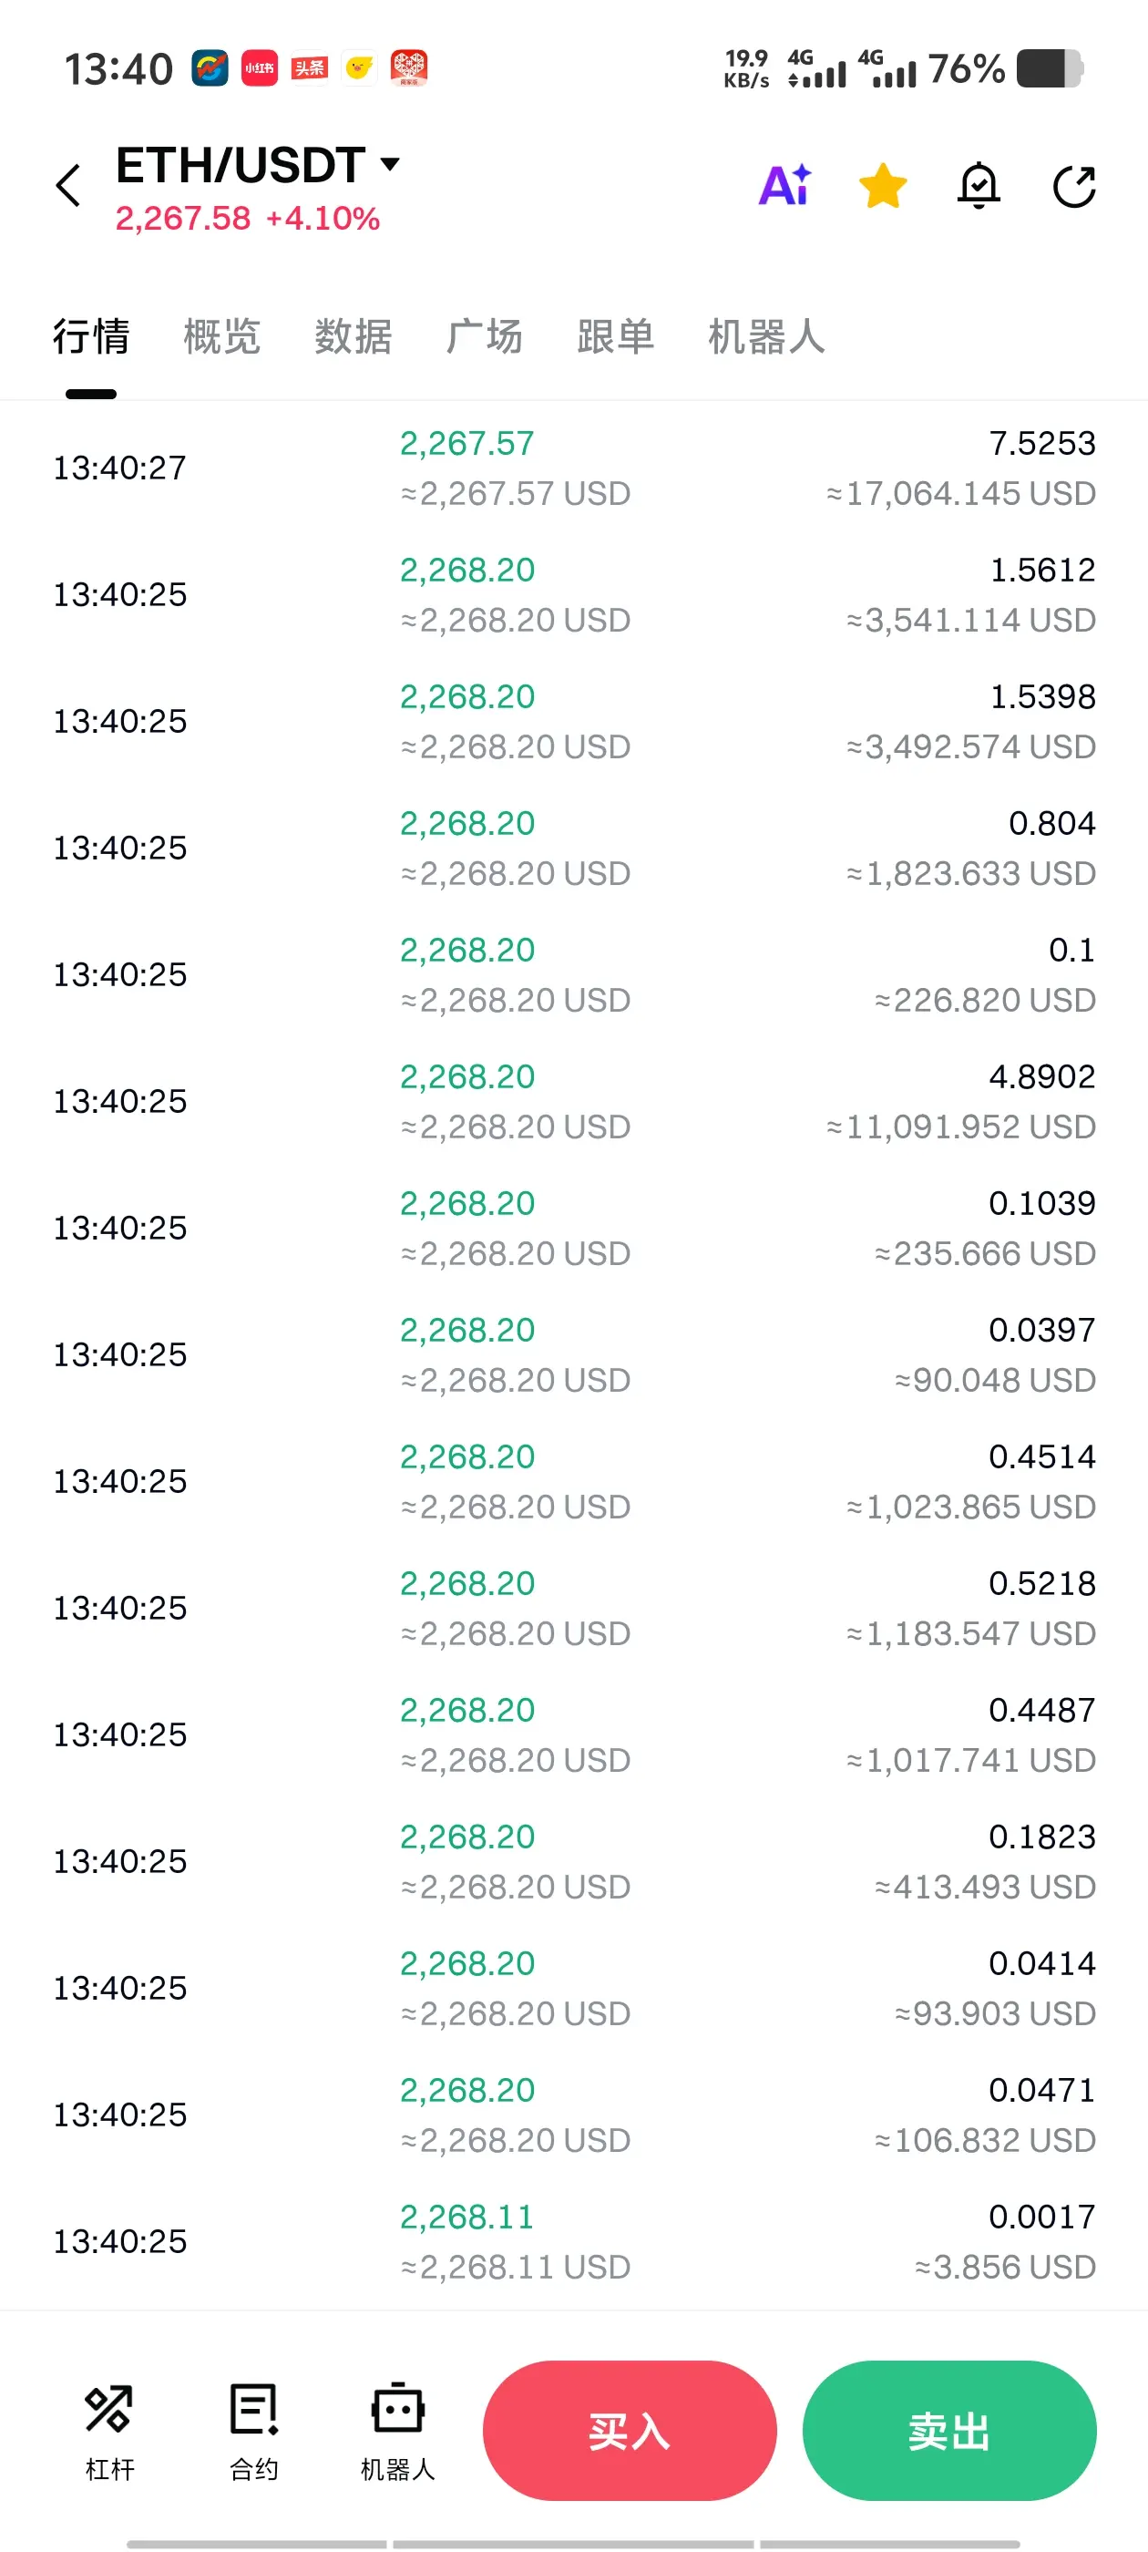Expand the ETH/USDT pair dropdown
This screenshot has height=2552, width=1148.
point(390,163)
